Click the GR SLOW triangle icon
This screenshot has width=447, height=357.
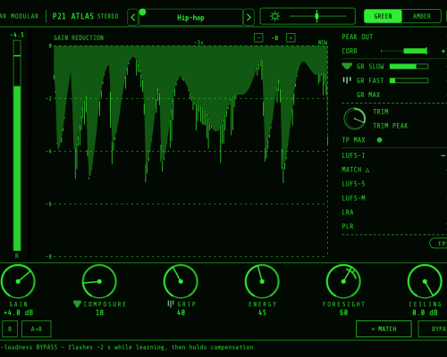347,66
